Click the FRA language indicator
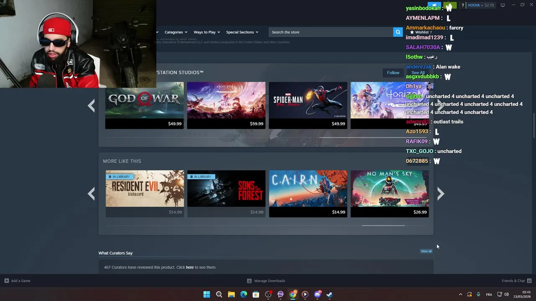This screenshot has height=301, width=536. click(x=489, y=295)
